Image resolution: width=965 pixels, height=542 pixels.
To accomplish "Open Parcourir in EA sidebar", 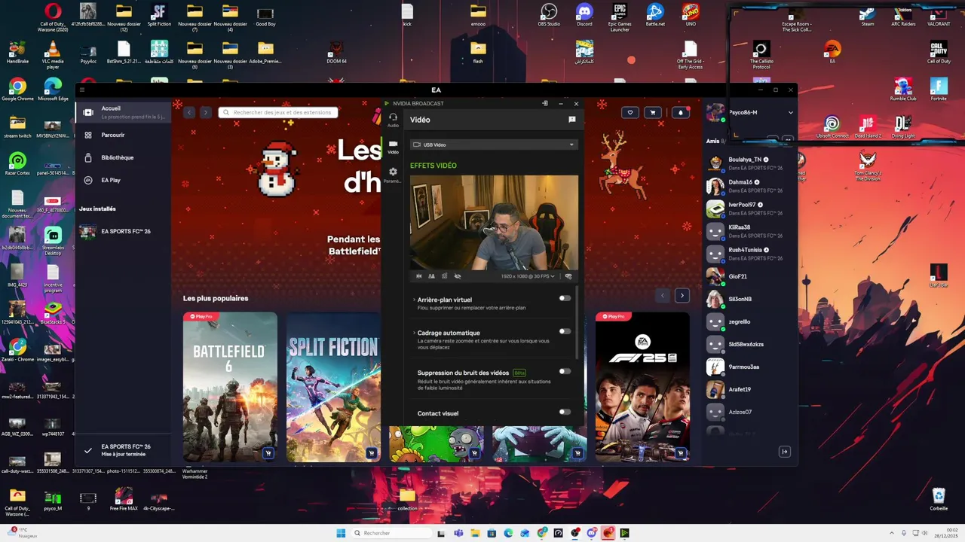I will click(x=123, y=135).
